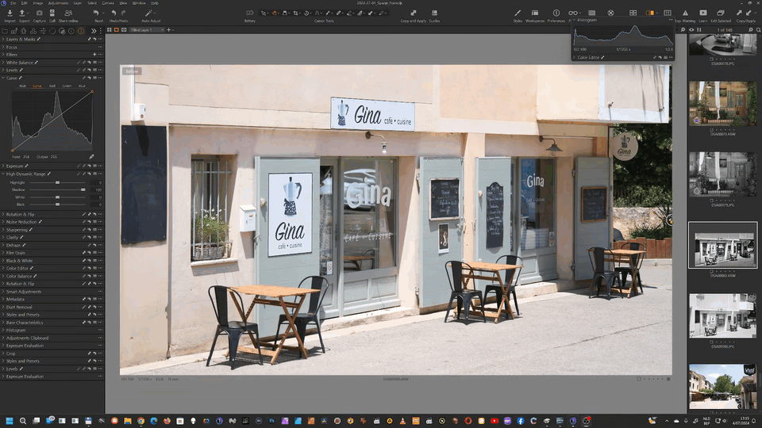
Task: Select the RGB curve tab
Action: 22,86
